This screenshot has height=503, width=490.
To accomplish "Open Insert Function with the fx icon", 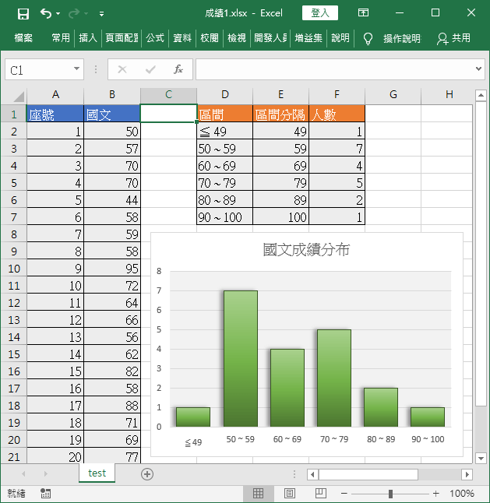I will tap(178, 69).
